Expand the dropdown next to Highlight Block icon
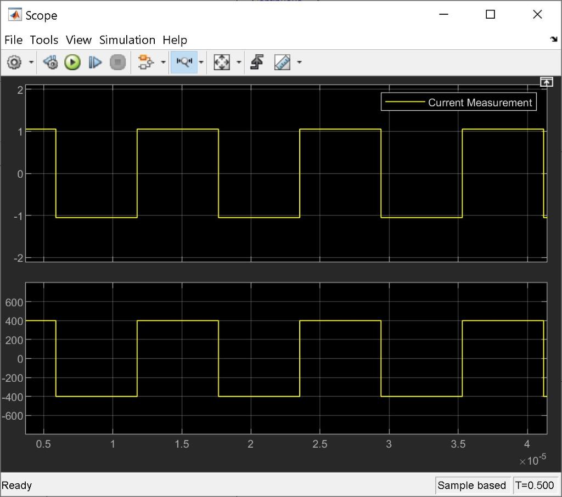Viewport: 562px width, 497px height. coord(163,63)
